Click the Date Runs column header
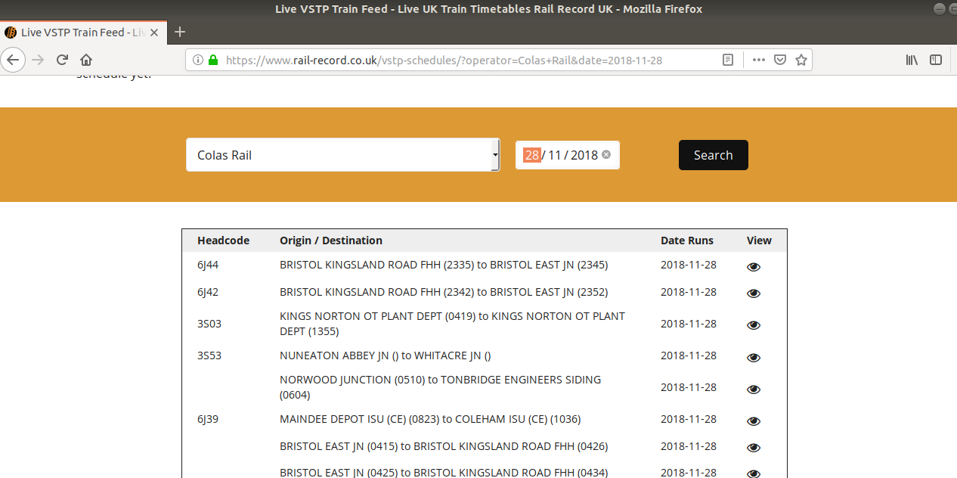957x478 pixels. click(687, 241)
